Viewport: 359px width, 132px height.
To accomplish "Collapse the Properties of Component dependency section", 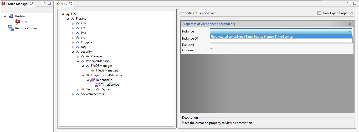I will [x=350, y=24].
